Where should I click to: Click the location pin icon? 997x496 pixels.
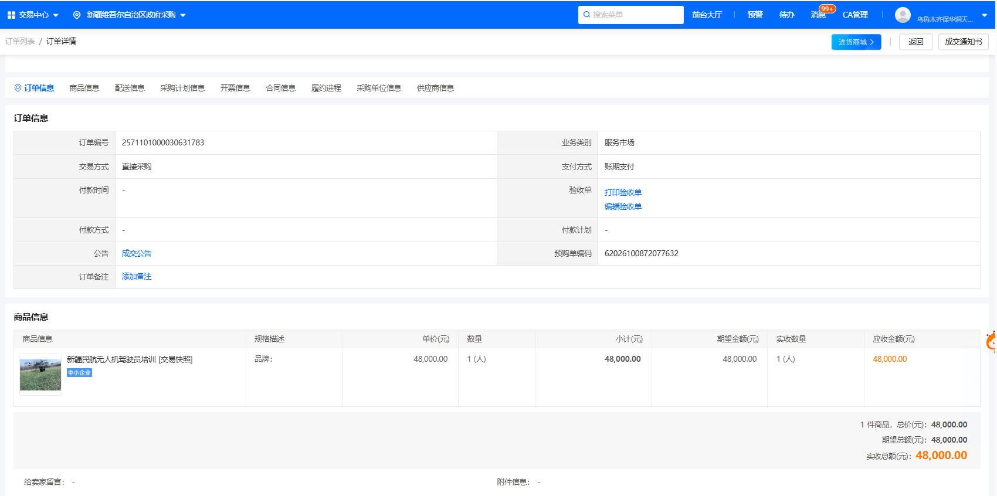coord(77,15)
